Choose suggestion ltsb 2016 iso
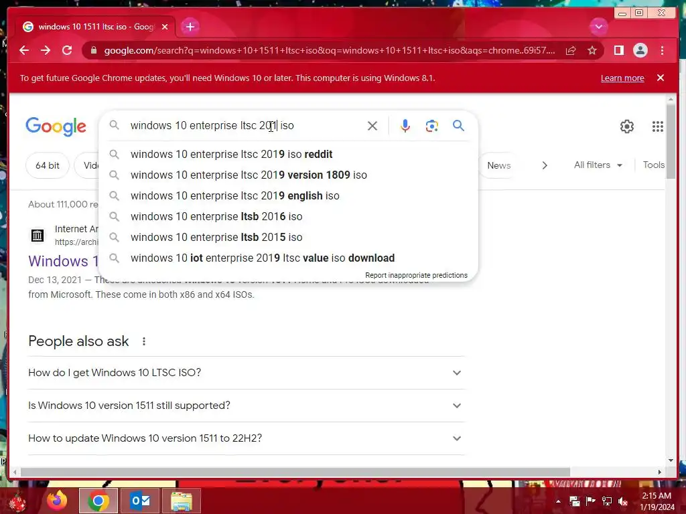Screen dimensions: 686x514 pyautogui.click(x=288, y=216)
